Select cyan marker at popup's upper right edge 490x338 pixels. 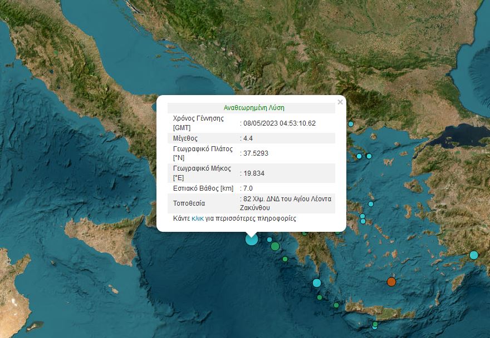coord(351,124)
